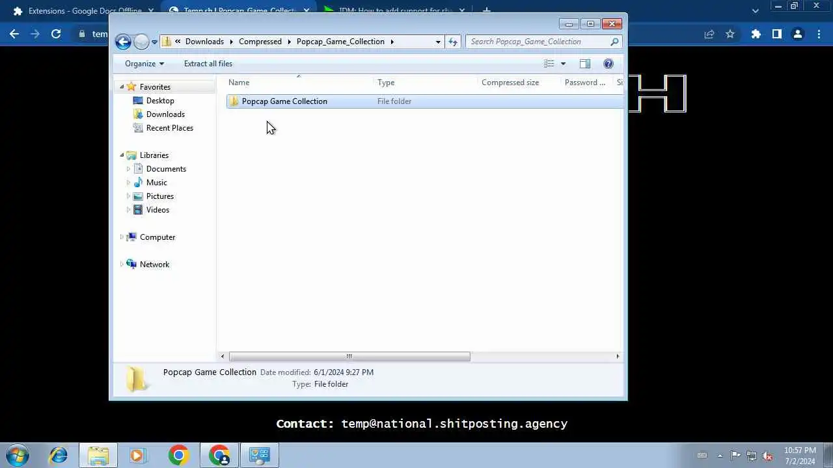Select Favorites in the navigation pane

click(155, 87)
